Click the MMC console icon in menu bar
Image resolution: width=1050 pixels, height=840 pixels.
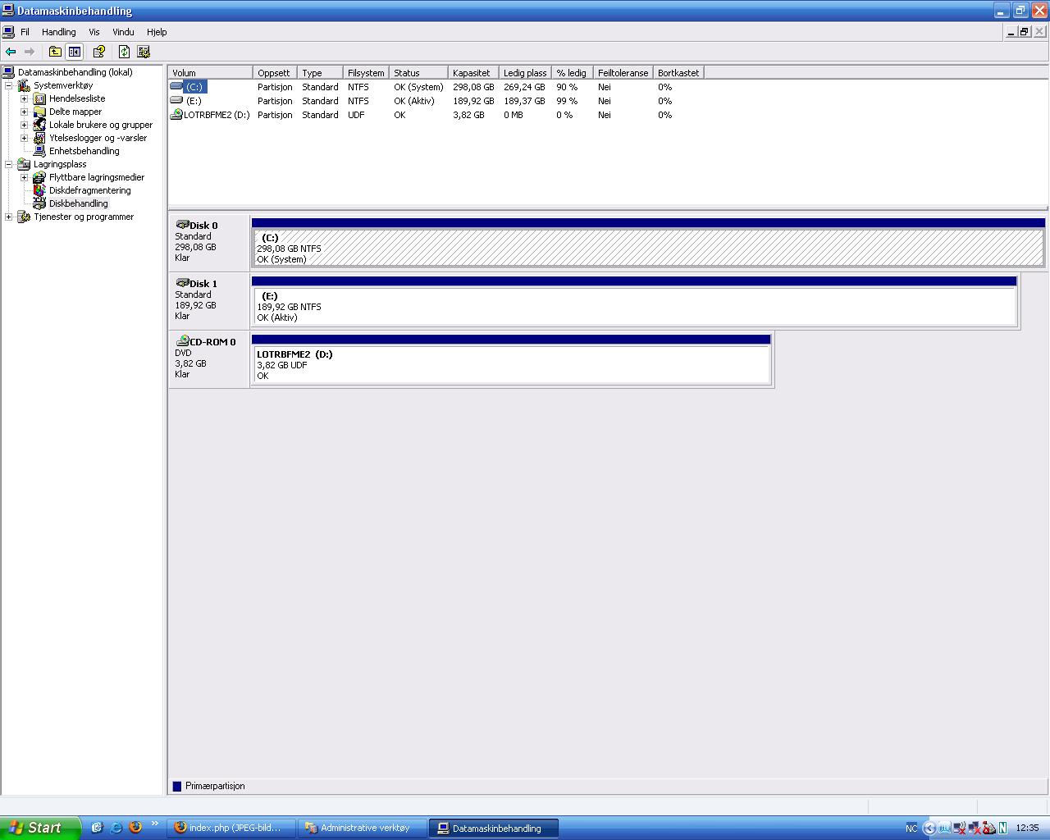[8, 32]
